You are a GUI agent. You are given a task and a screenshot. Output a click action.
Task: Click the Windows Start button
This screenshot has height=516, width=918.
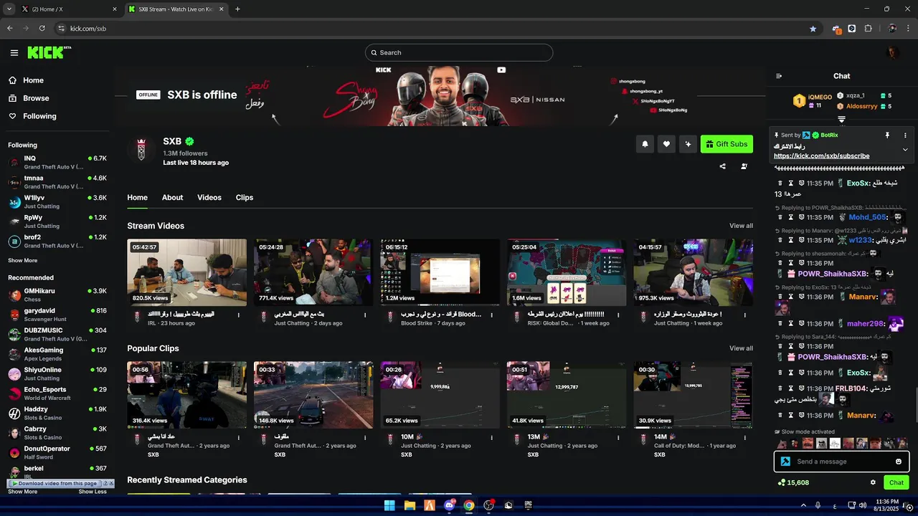tap(389, 505)
